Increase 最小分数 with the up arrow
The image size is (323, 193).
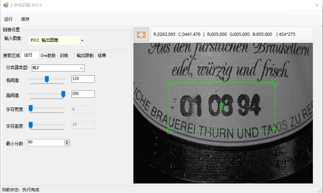click(x=67, y=141)
